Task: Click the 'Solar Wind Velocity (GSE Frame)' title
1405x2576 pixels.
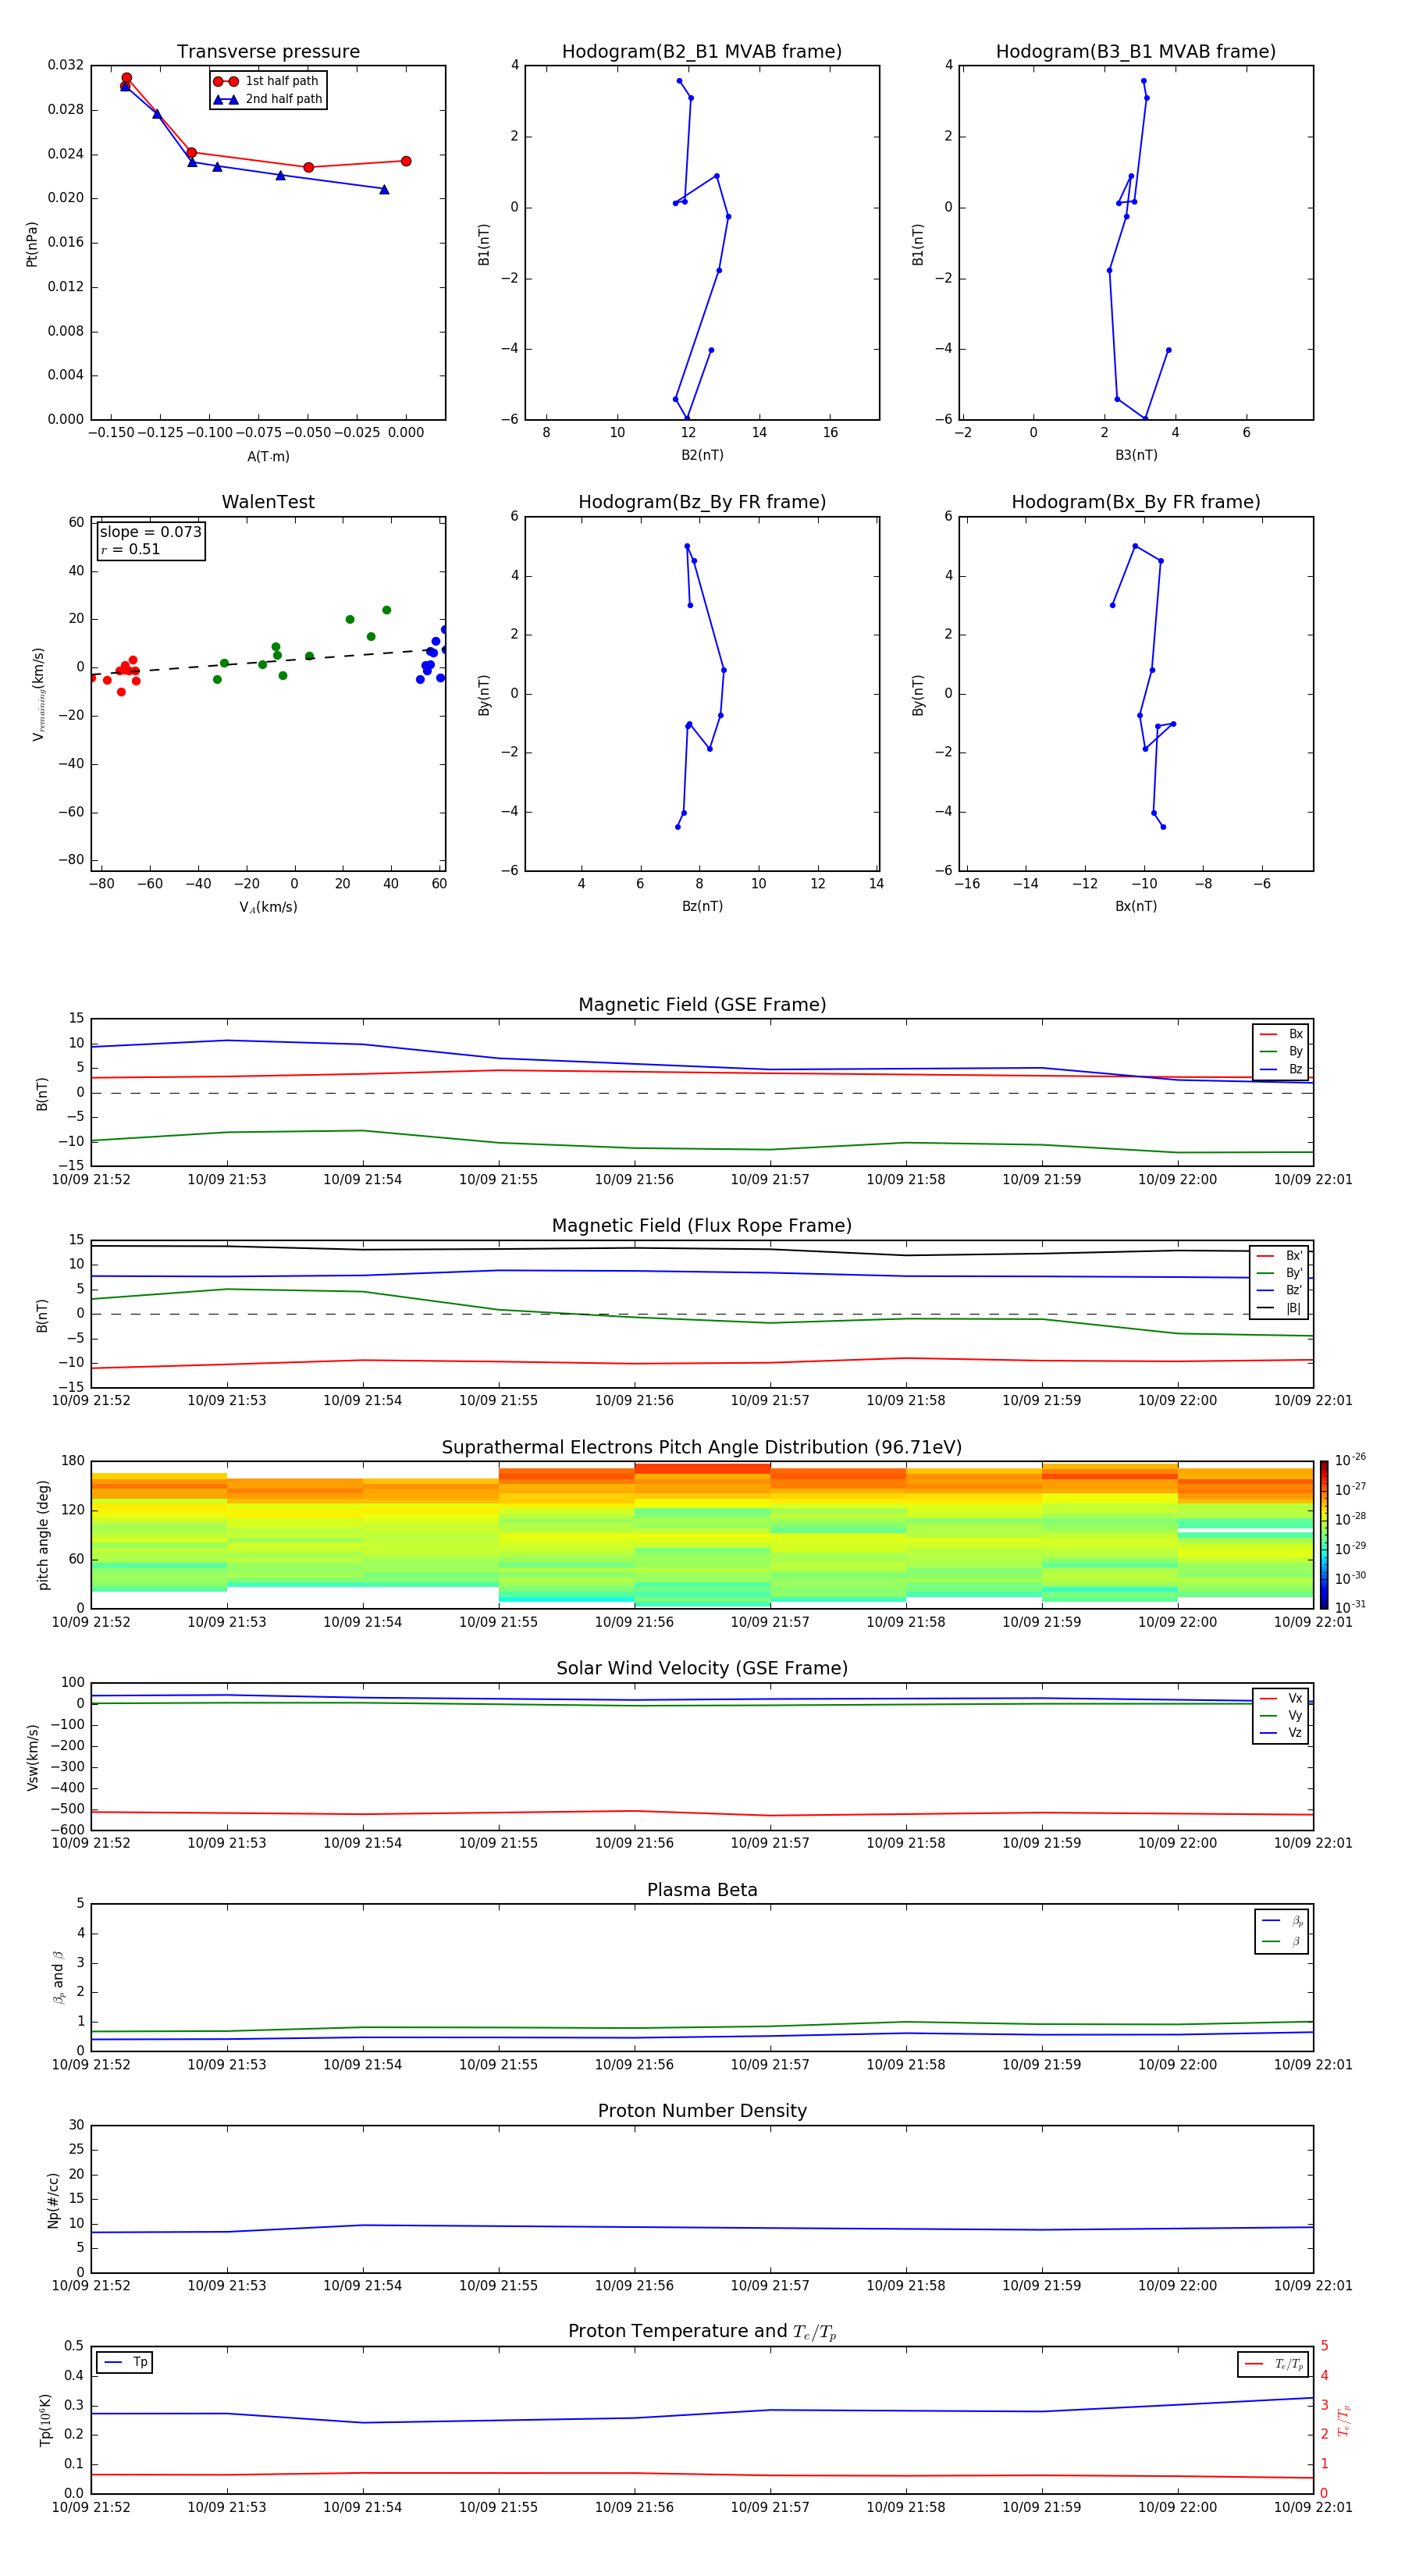Action: click(x=702, y=1668)
